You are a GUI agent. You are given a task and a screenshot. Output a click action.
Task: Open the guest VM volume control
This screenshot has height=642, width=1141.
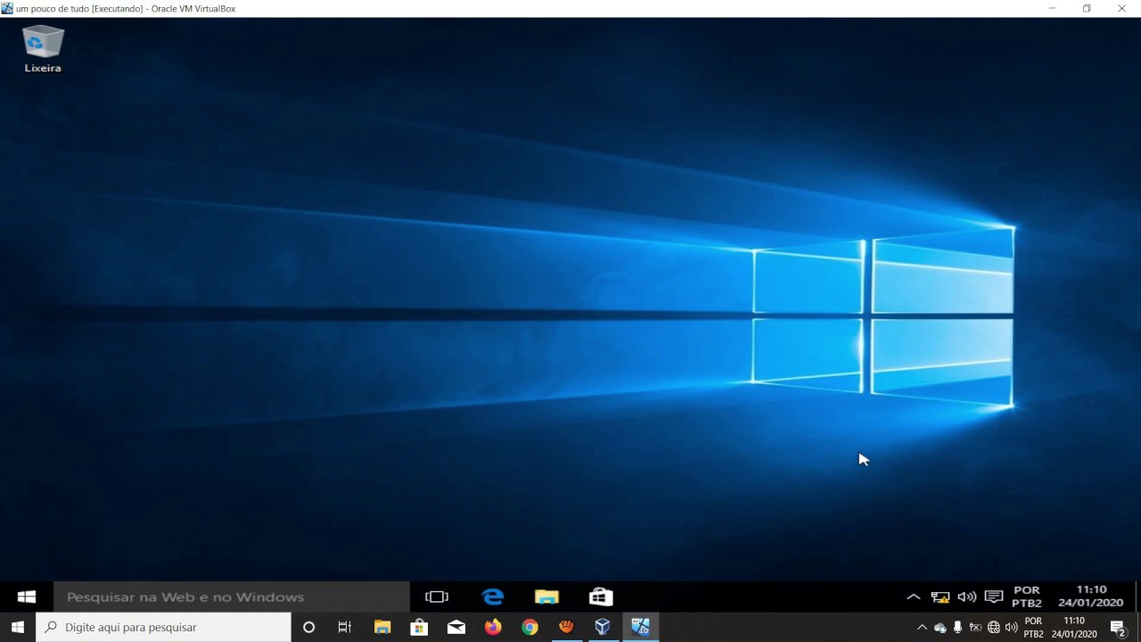tap(966, 597)
